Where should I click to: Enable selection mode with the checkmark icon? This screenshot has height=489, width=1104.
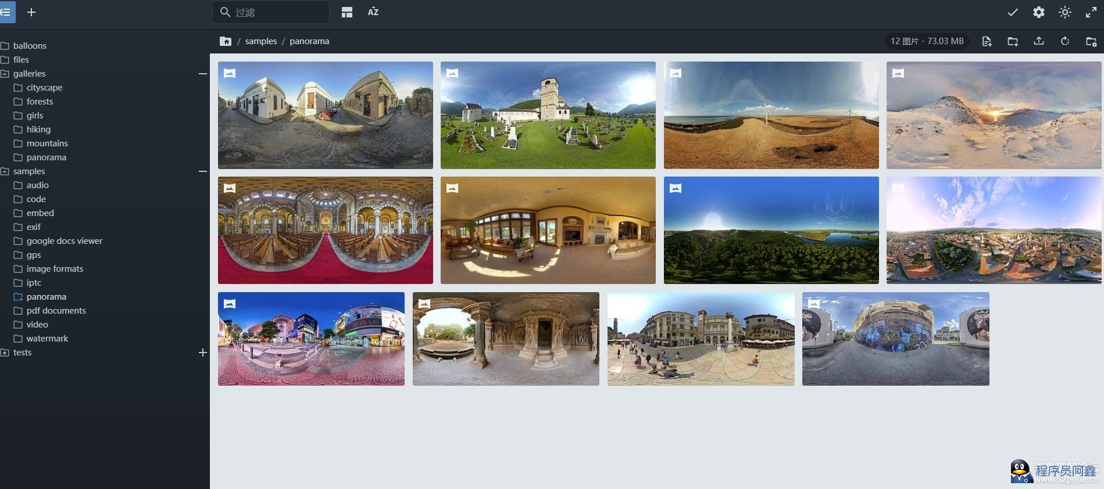1013,12
